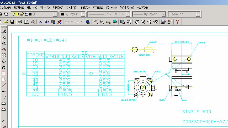
Task: Click the Erase tool in left toolbar
Action: click(x=4, y=31)
